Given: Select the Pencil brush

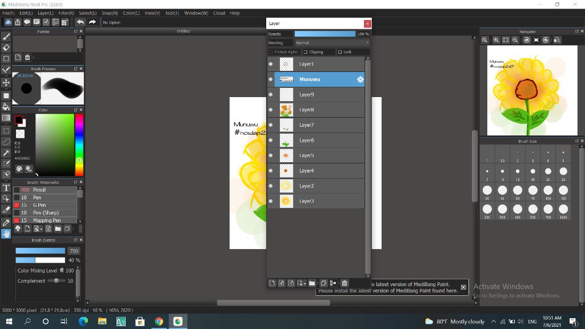Looking at the screenshot, I should [x=45, y=190].
